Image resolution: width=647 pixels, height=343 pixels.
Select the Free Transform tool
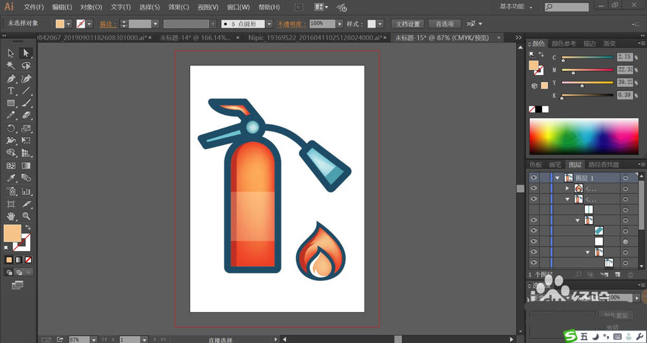(26, 140)
